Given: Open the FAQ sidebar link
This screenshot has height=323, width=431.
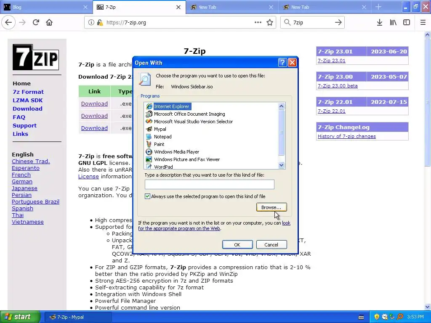Looking at the screenshot, I should point(19,117).
